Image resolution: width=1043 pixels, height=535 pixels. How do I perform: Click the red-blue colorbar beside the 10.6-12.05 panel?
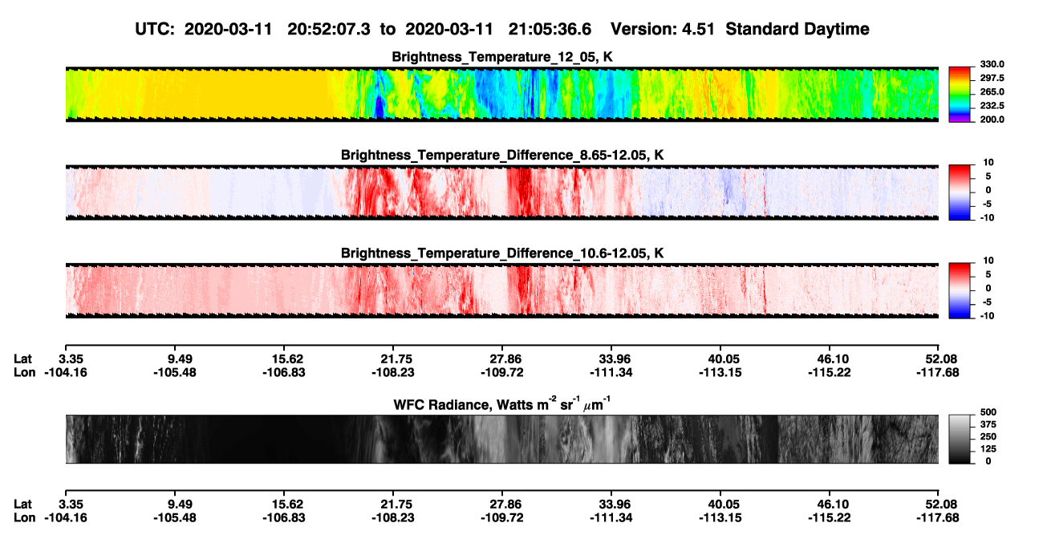point(960,290)
